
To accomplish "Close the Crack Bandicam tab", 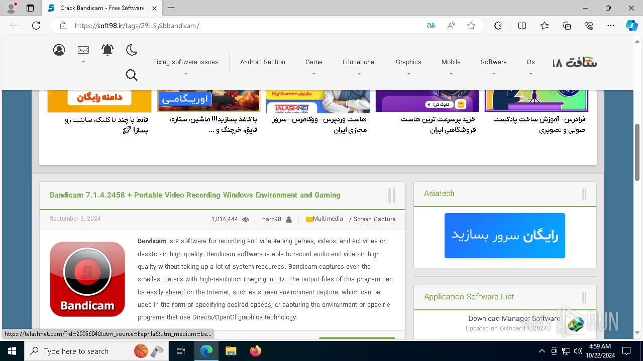I will (x=154, y=8).
